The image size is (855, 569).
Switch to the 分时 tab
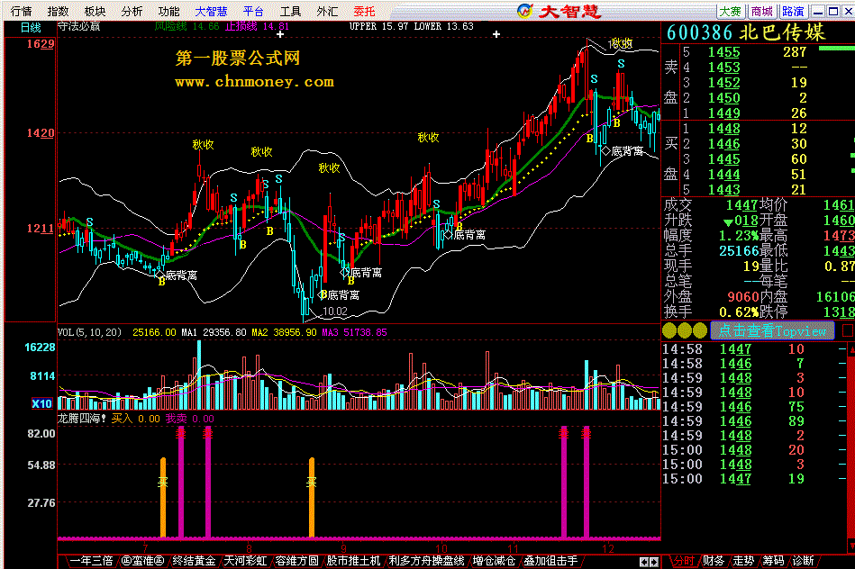683,561
